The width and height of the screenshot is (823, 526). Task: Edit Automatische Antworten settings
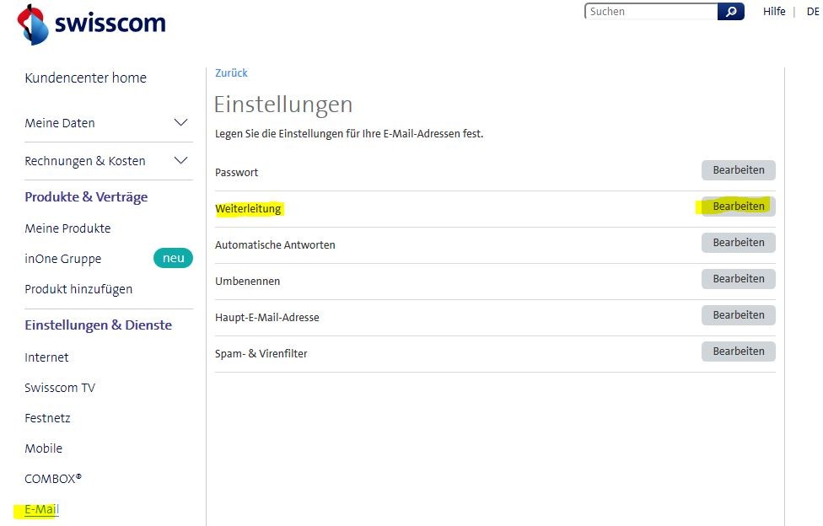pyautogui.click(x=738, y=242)
